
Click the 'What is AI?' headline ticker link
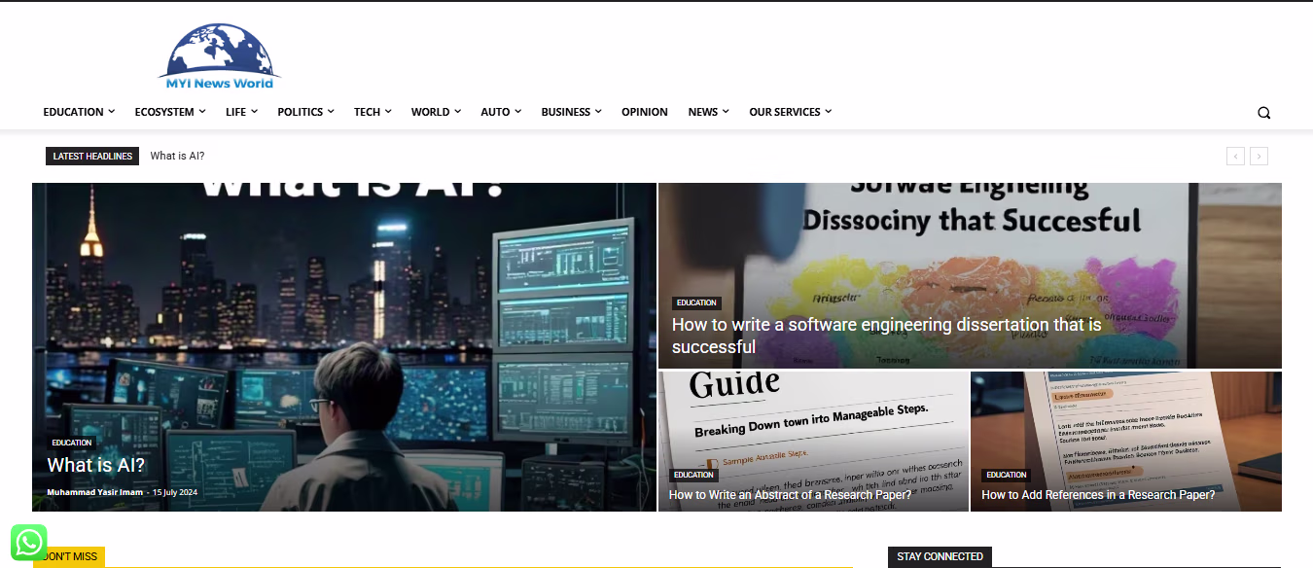click(x=177, y=156)
